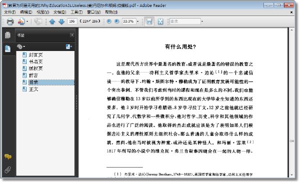Click the Adobe Reader title bar PDF icon
The width and height of the screenshot is (300, 183).
[4, 5]
